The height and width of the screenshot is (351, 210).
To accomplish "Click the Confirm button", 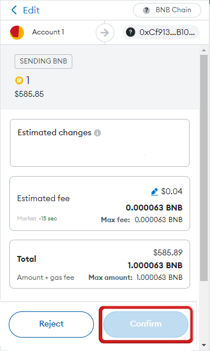I will (x=146, y=324).
